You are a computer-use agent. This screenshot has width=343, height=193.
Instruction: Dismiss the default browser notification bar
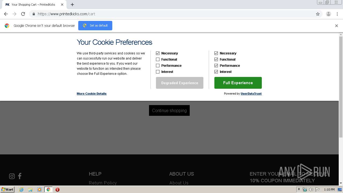(x=336, y=26)
